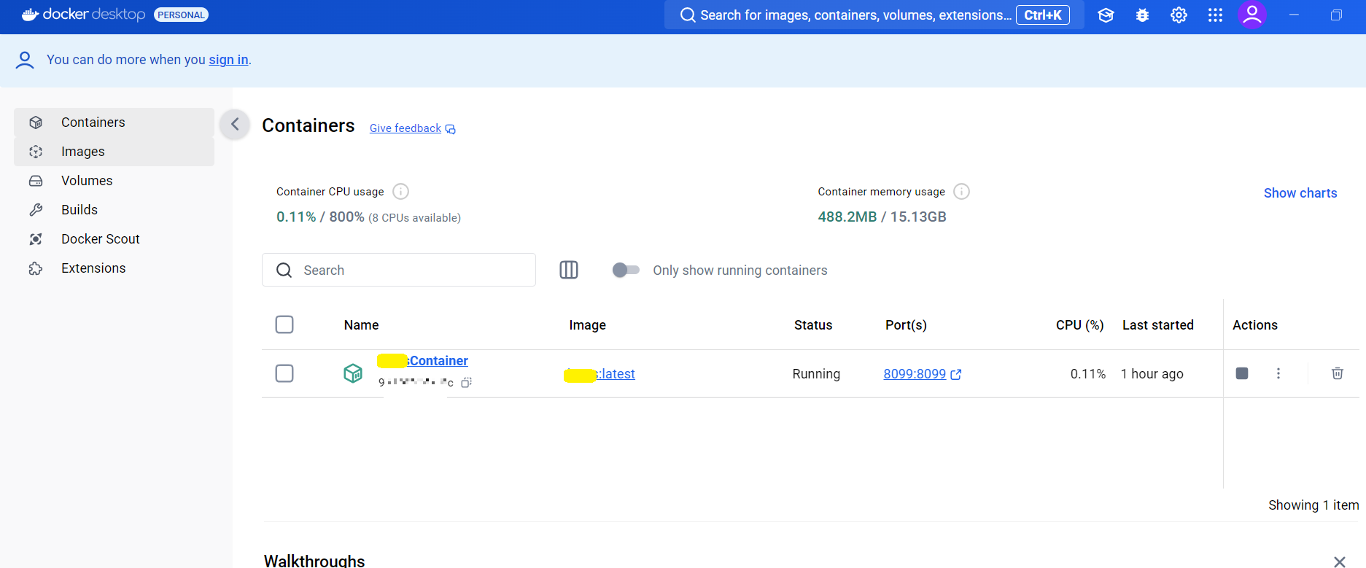This screenshot has width=1366, height=568.
Task: Click the Walkthroughs heading
Action: [314, 561]
